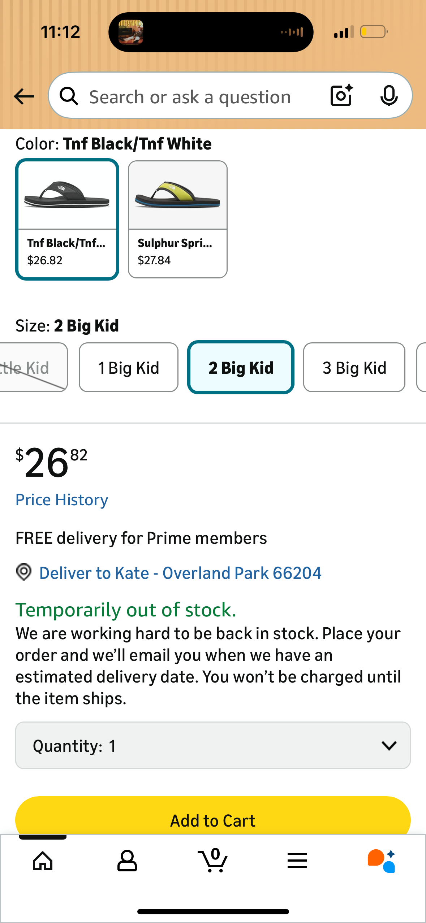Tap the microphone voice search icon

coord(389,96)
